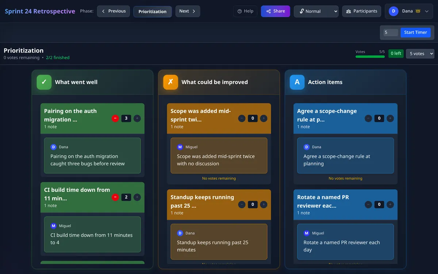Click plus on Scope was added mid-sprint card
This screenshot has width=438, height=274.
264,118
